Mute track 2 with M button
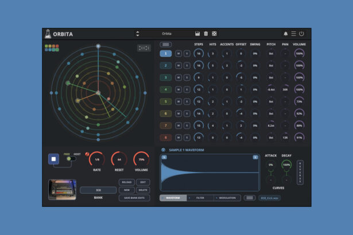Screen dimensions: 353x235 (179, 65)
